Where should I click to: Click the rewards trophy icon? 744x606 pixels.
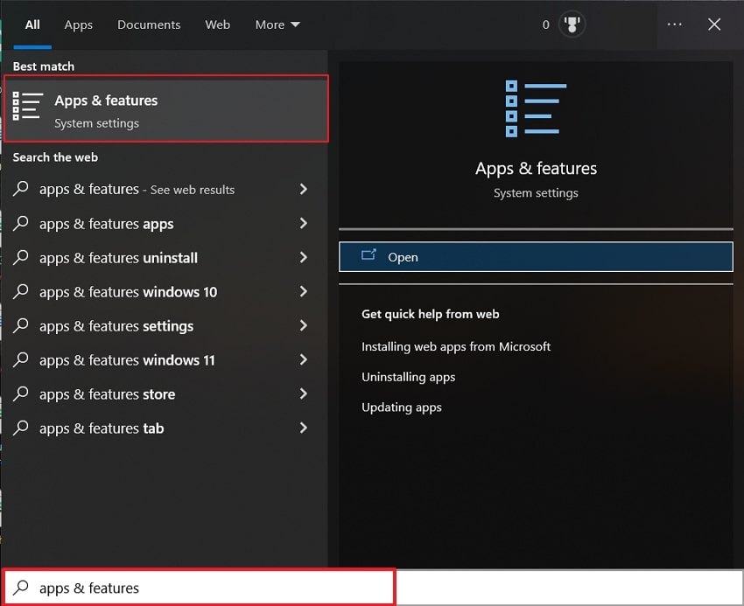click(572, 24)
